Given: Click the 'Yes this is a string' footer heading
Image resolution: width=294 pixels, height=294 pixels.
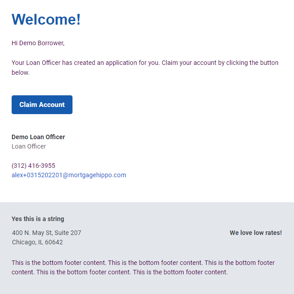Looking at the screenshot, I should pos(38,219).
